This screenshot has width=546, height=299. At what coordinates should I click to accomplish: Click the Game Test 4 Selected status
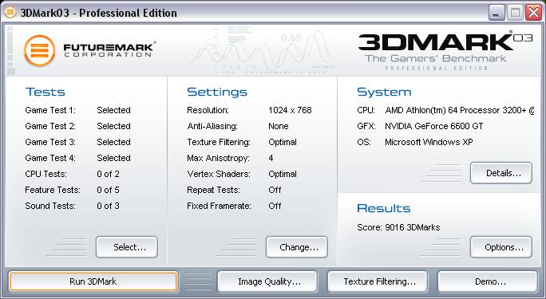click(113, 158)
